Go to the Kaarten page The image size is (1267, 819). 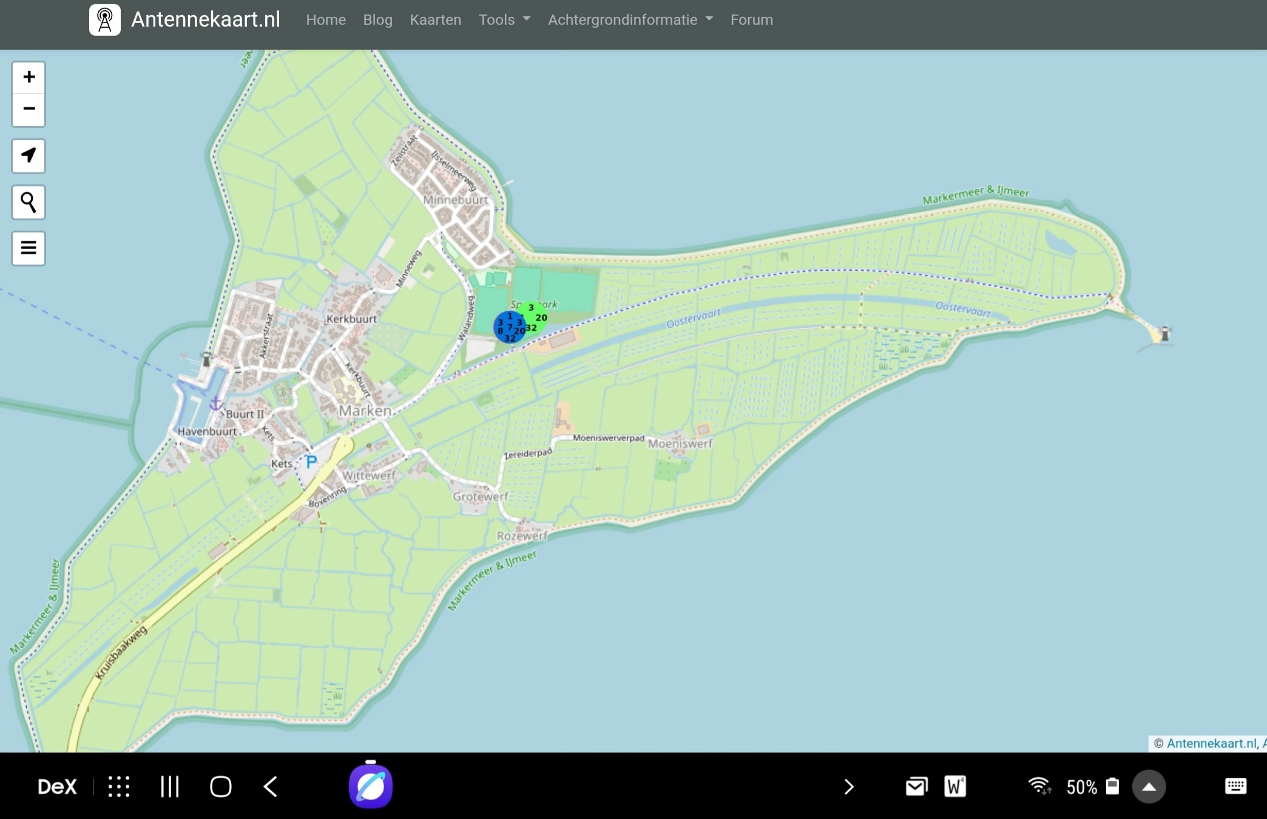click(435, 20)
